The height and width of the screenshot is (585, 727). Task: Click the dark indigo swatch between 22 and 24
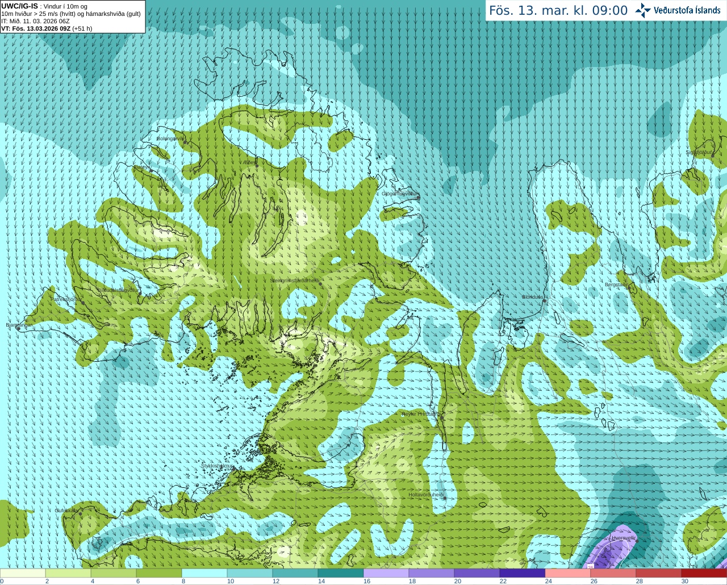[523, 573]
